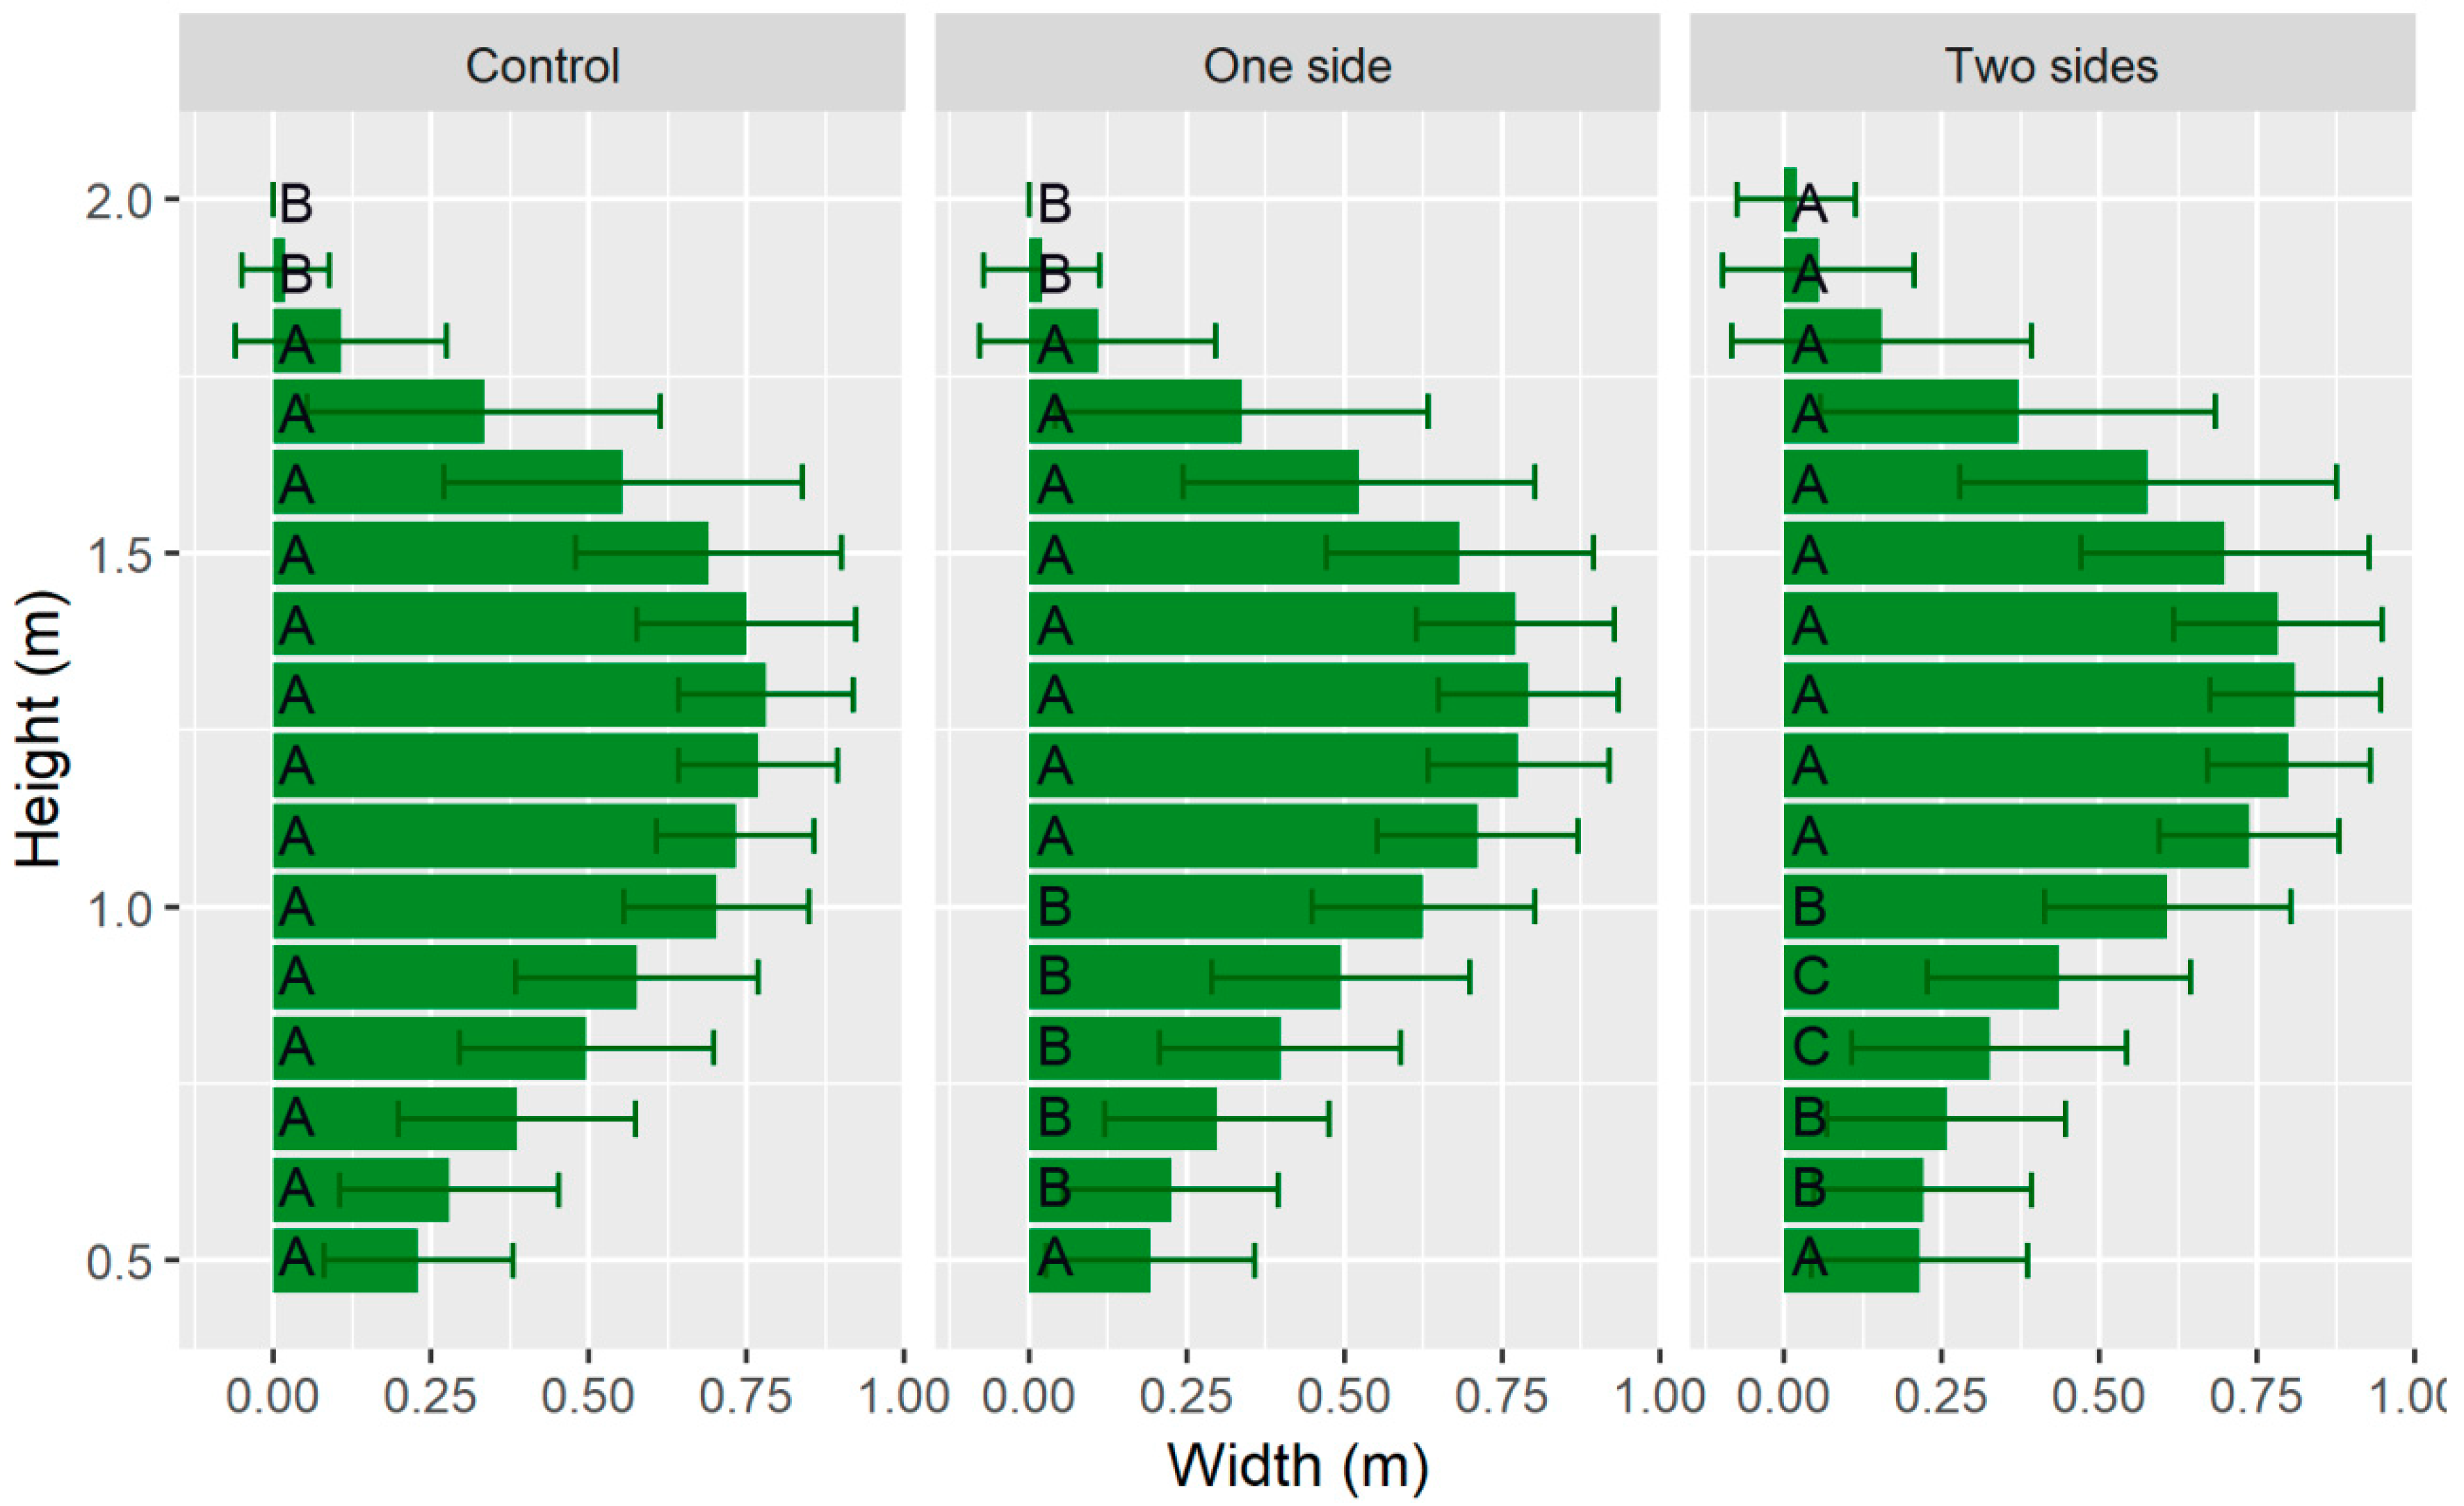Click the Control panel header

click(x=543, y=66)
